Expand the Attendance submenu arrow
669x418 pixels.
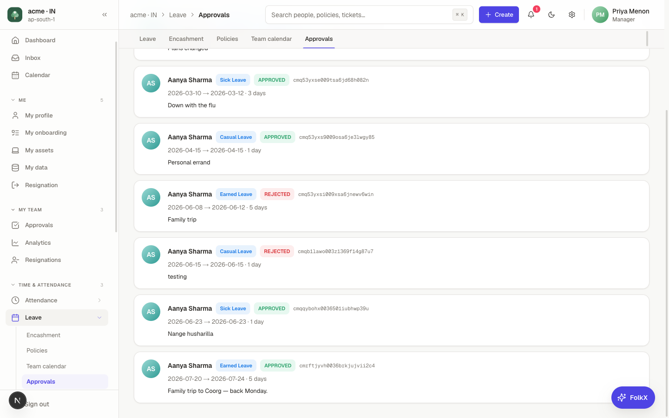pyautogui.click(x=99, y=300)
